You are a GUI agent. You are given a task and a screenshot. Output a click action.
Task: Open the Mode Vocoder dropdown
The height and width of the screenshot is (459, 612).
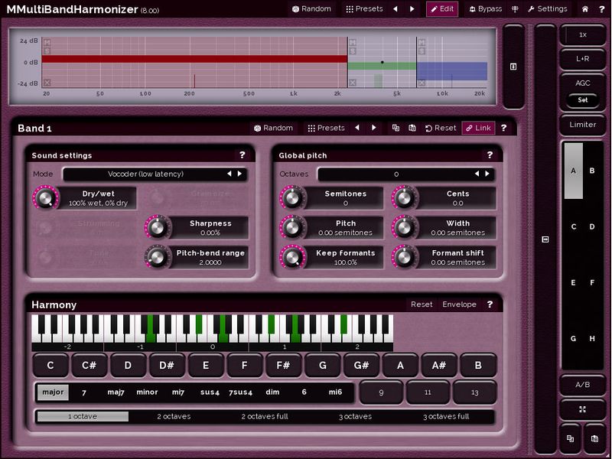pyautogui.click(x=155, y=174)
